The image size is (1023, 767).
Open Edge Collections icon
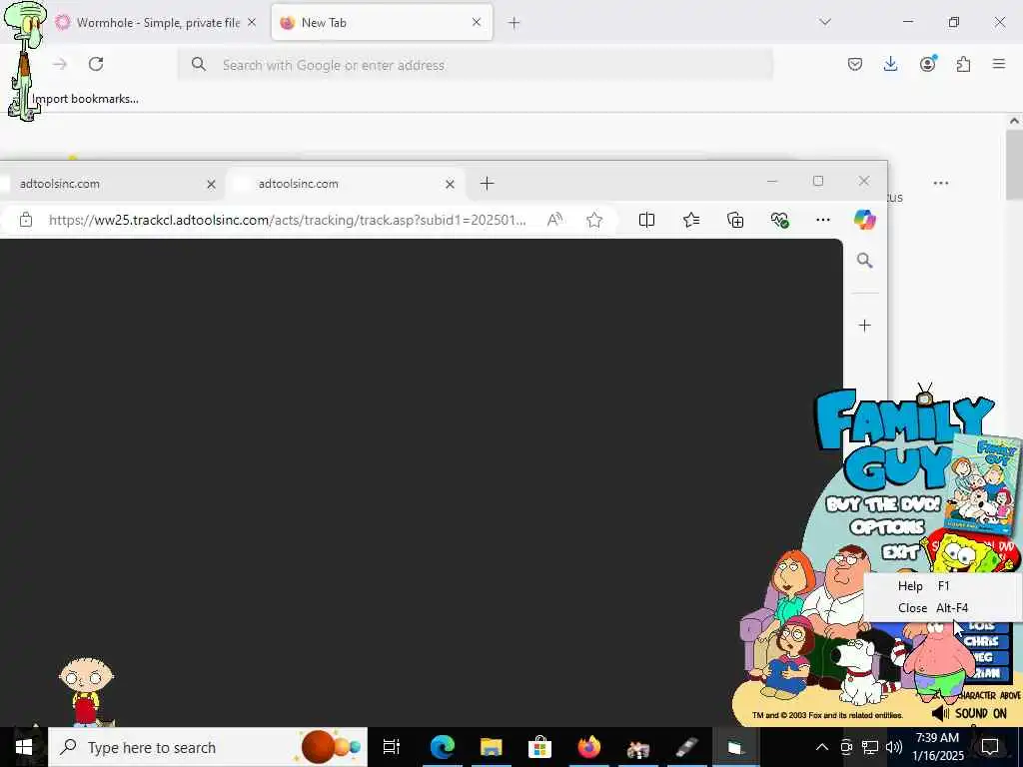(x=735, y=220)
